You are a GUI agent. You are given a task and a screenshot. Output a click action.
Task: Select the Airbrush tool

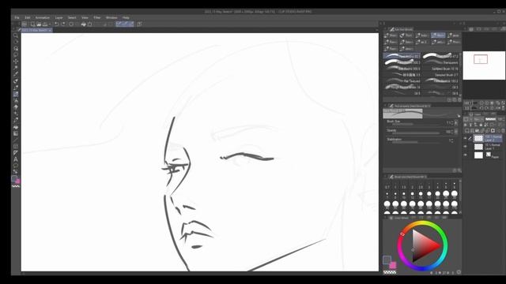point(16,101)
